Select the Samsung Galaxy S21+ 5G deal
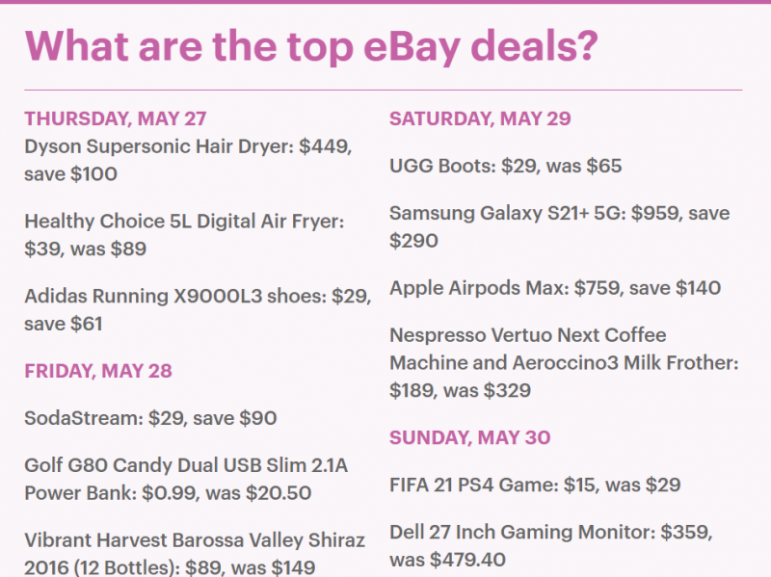 (x=560, y=227)
